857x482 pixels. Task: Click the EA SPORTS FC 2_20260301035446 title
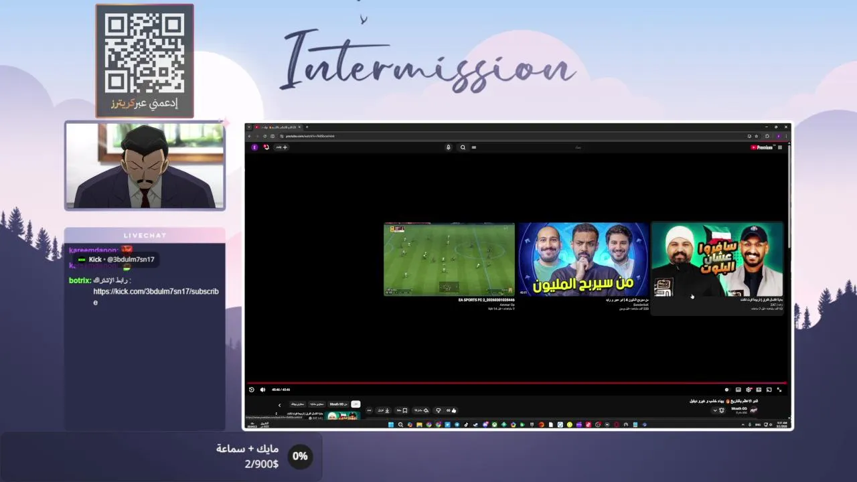pyautogui.click(x=486, y=300)
